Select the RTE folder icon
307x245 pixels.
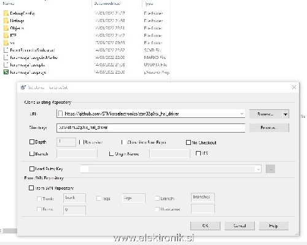coord(6,36)
